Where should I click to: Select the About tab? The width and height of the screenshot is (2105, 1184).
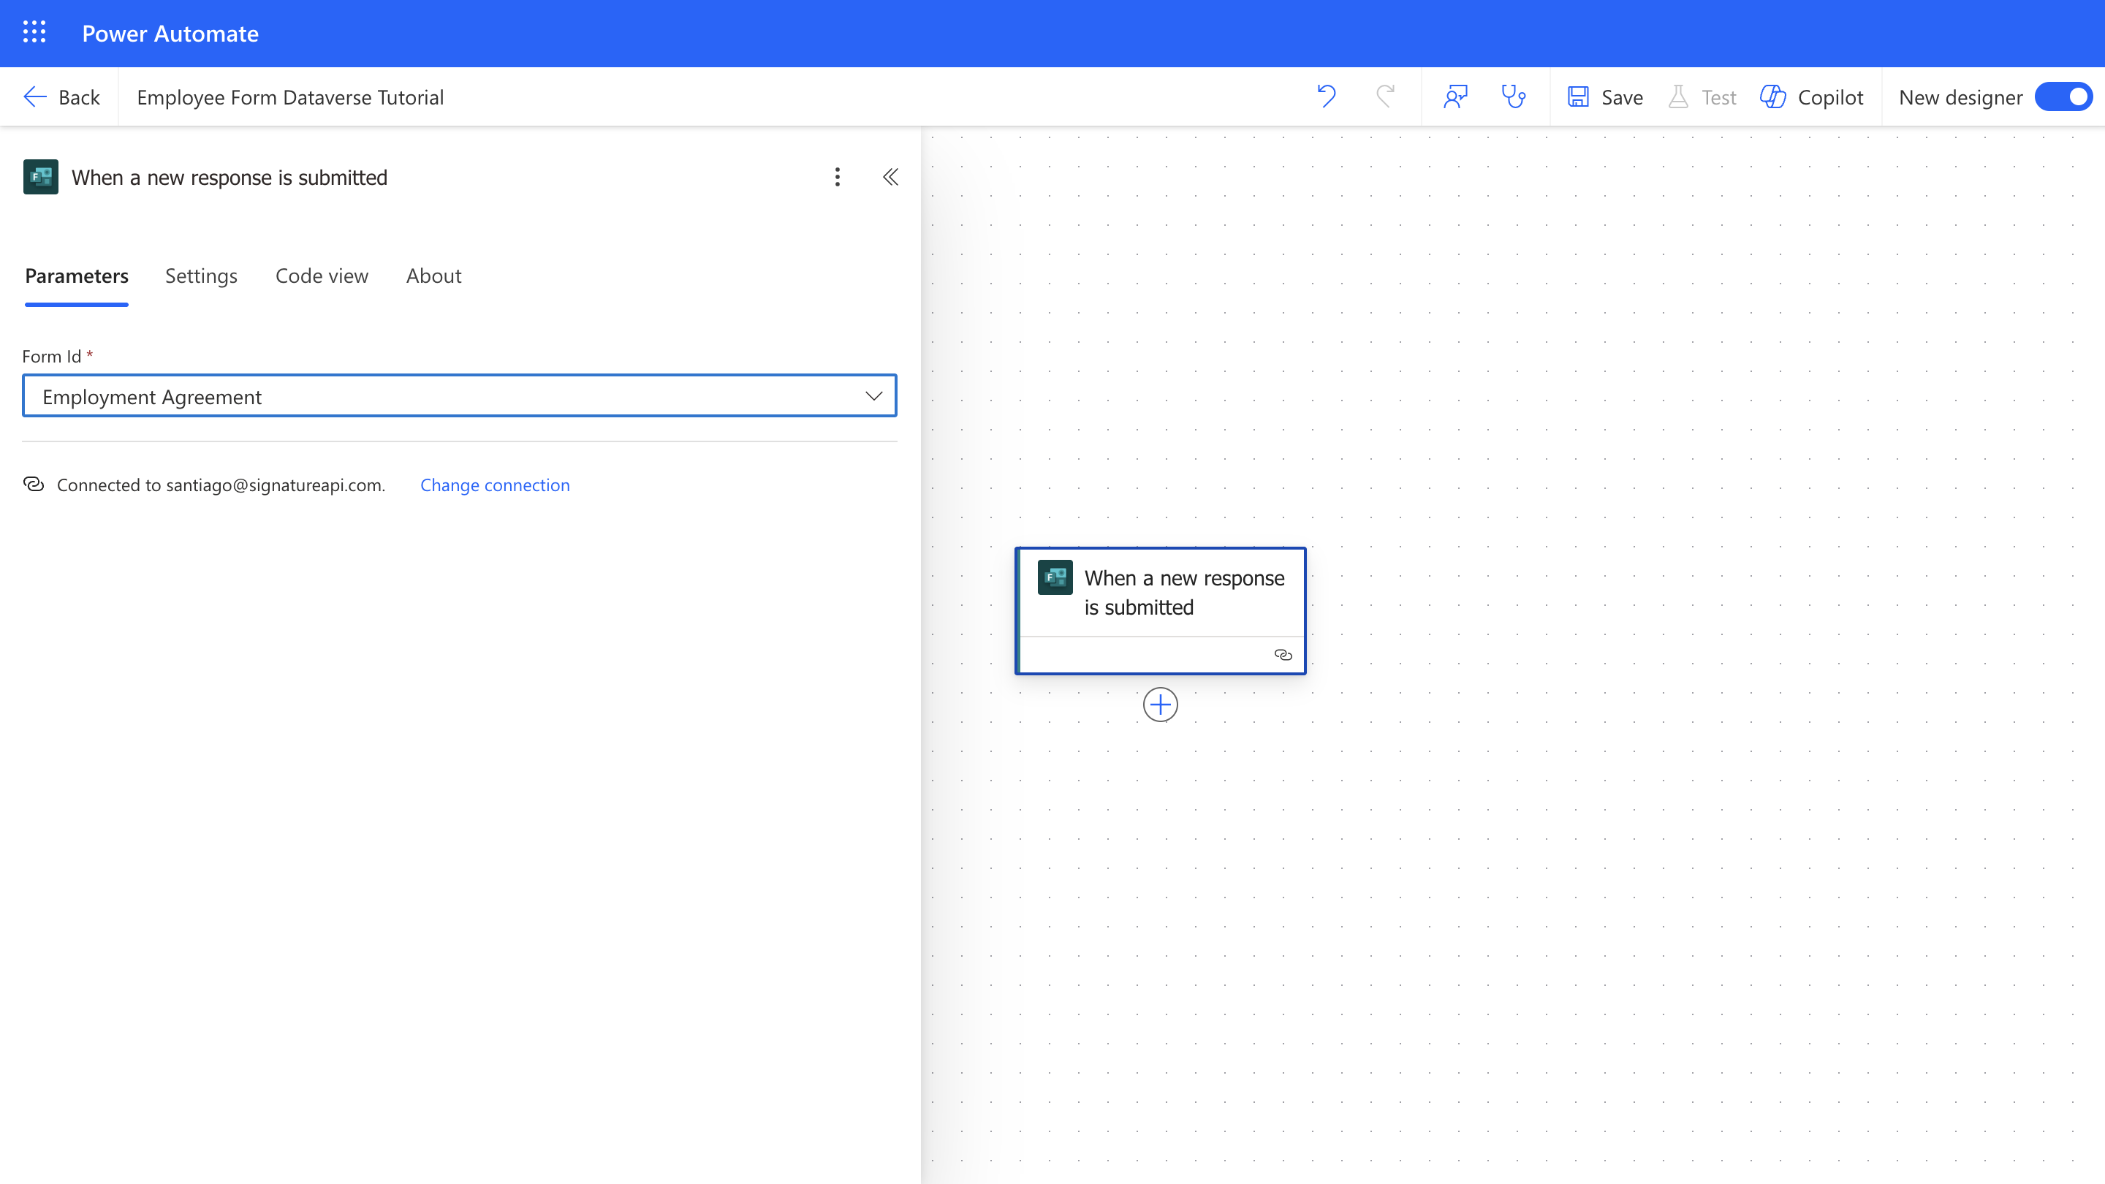coord(433,276)
